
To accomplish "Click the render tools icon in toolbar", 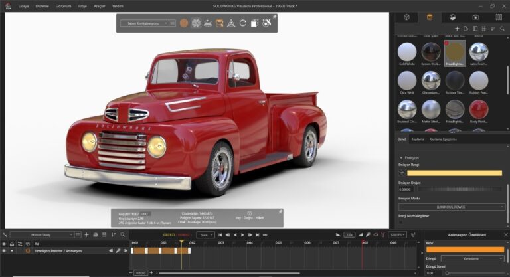I will coord(267,23).
